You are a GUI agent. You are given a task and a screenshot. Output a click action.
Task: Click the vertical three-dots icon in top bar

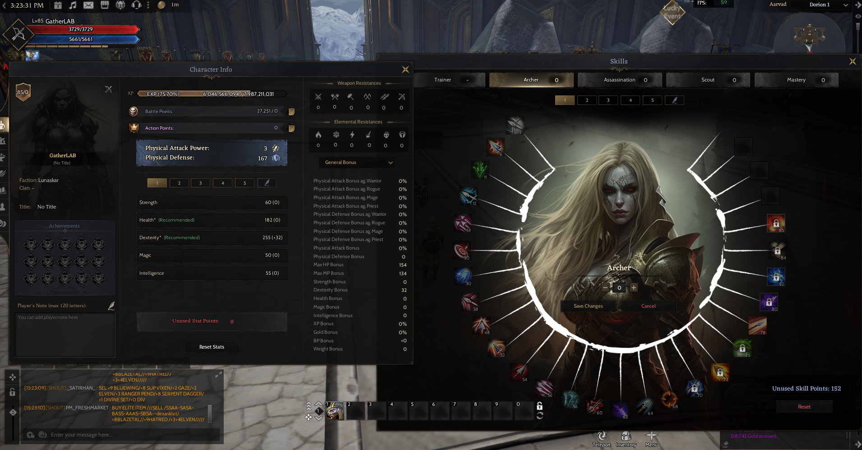(x=148, y=5)
